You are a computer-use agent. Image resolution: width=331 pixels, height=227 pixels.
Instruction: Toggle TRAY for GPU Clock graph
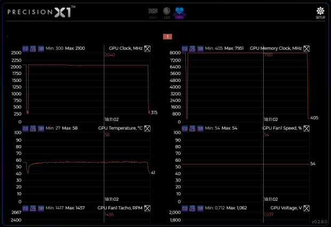click(x=41, y=49)
